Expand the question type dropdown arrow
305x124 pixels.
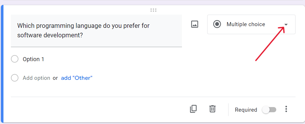286,25
